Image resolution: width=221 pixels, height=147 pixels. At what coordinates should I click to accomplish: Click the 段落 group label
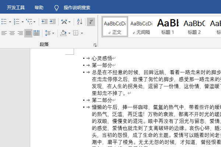[x=44, y=44]
